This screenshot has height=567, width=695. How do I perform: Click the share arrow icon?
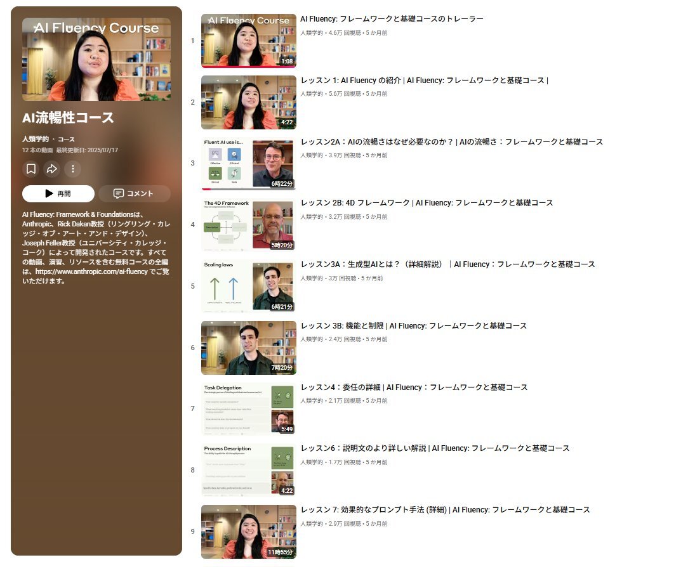(52, 169)
